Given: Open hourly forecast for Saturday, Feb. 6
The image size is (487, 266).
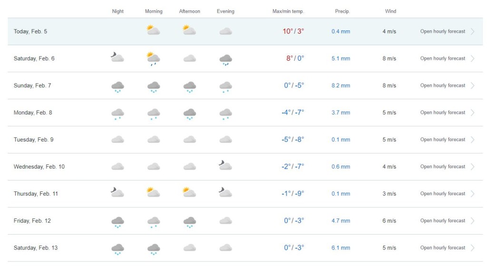Looking at the screenshot, I should (442, 58).
